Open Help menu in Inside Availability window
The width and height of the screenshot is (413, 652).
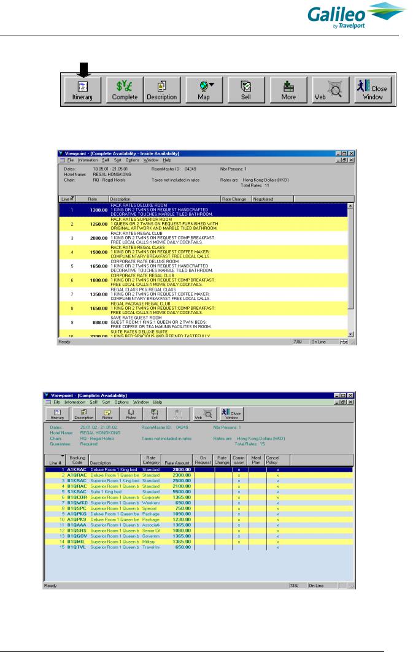(167, 160)
